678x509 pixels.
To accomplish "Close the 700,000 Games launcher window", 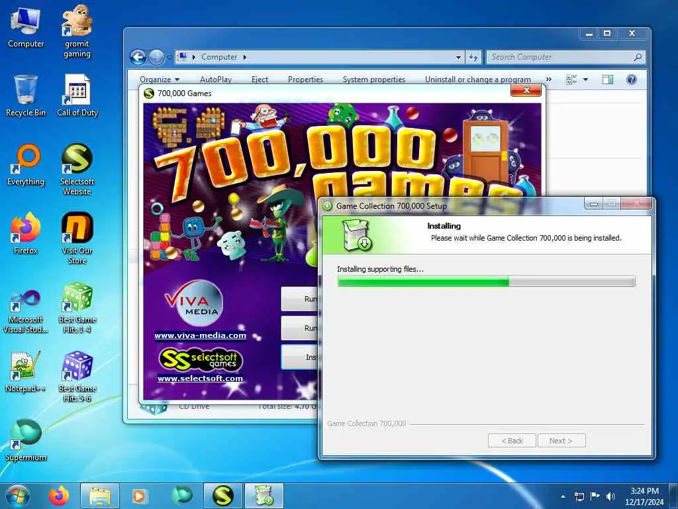I will 526,90.
